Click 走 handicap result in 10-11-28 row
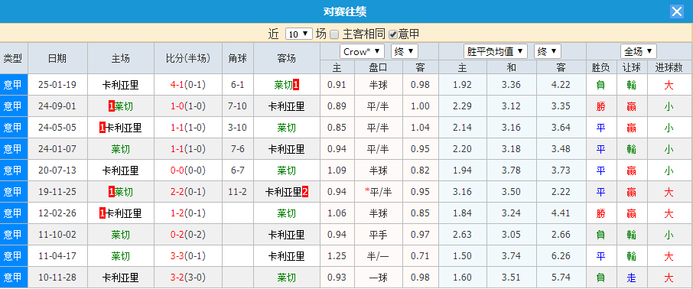The height and width of the screenshot is (289, 693). click(632, 278)
